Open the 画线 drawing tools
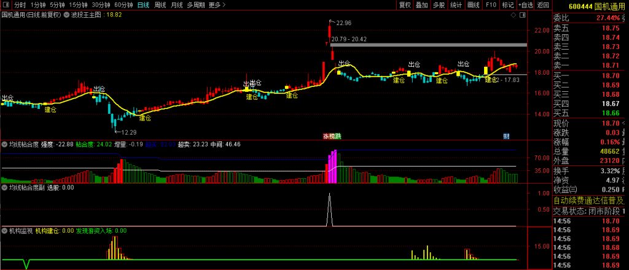 473,5
